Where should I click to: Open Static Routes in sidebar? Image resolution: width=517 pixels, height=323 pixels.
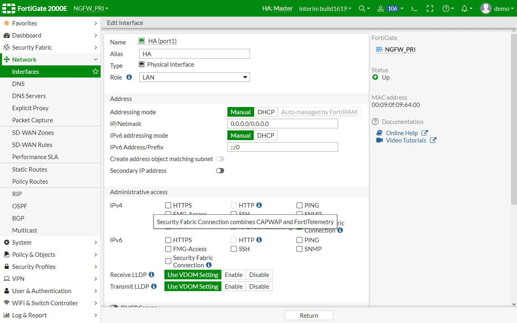[29, 169]
